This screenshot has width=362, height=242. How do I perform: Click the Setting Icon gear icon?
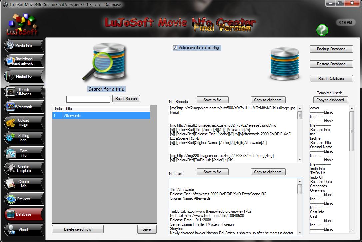pos(10,138)
